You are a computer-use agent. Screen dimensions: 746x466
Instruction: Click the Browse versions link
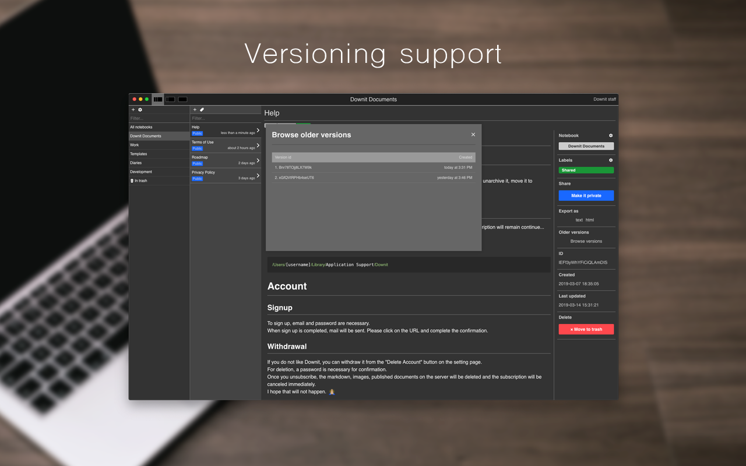click(x=586, y=241)
